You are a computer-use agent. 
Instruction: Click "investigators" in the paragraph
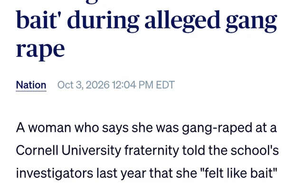coord(54,173)
